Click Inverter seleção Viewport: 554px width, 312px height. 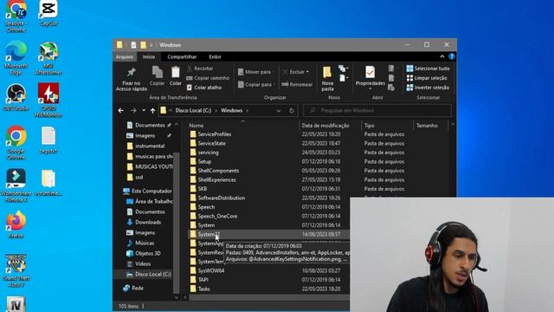click(428, 88)
